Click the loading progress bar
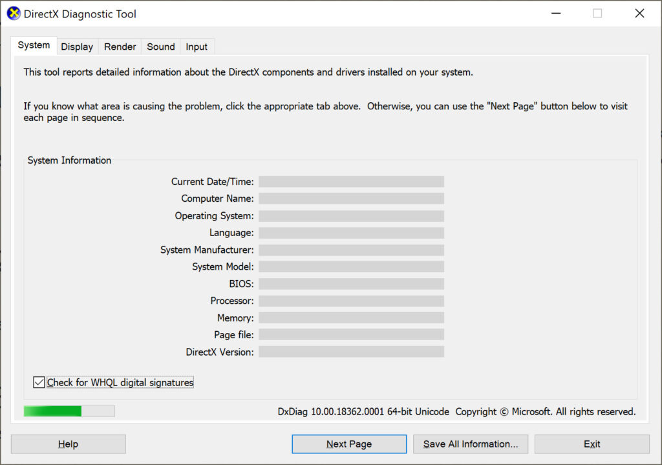This screenshot has width=662, height=465. 69,411
